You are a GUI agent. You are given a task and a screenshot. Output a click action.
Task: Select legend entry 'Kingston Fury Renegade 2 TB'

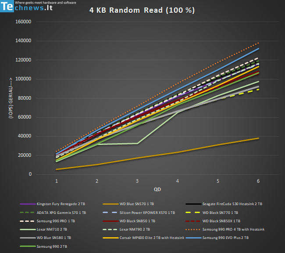[x=53, y=204]
